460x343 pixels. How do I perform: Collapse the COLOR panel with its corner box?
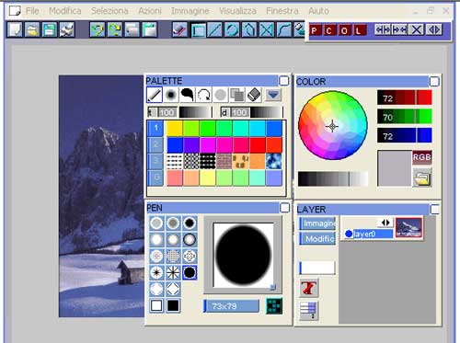point(434,82)
